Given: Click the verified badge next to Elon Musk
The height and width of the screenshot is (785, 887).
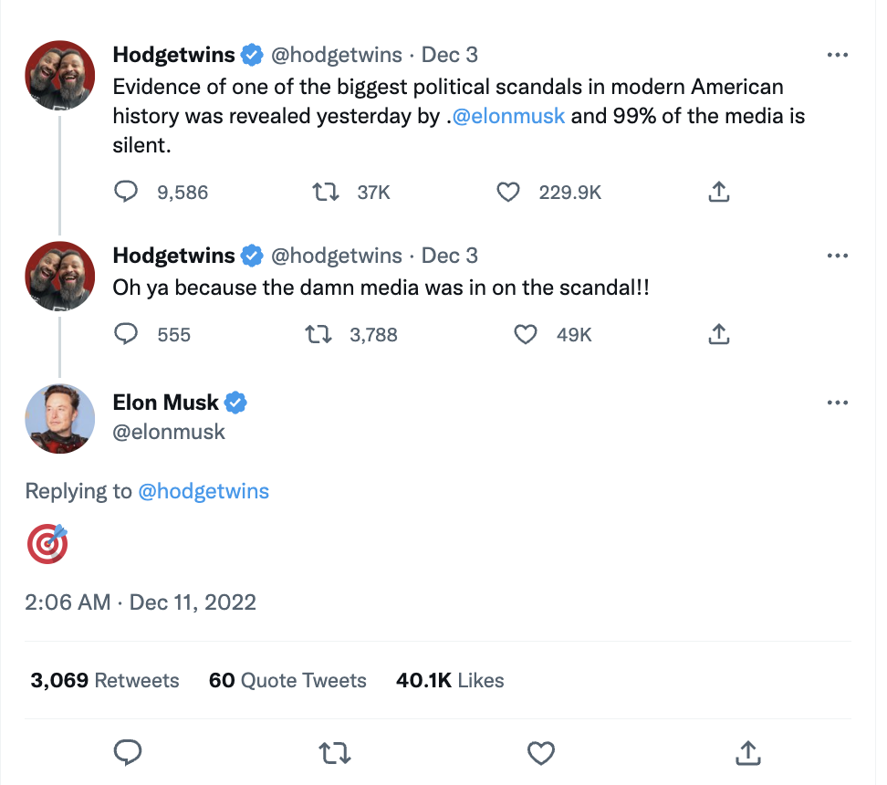Looking at the screenshot, I should (x=237, y=402).
